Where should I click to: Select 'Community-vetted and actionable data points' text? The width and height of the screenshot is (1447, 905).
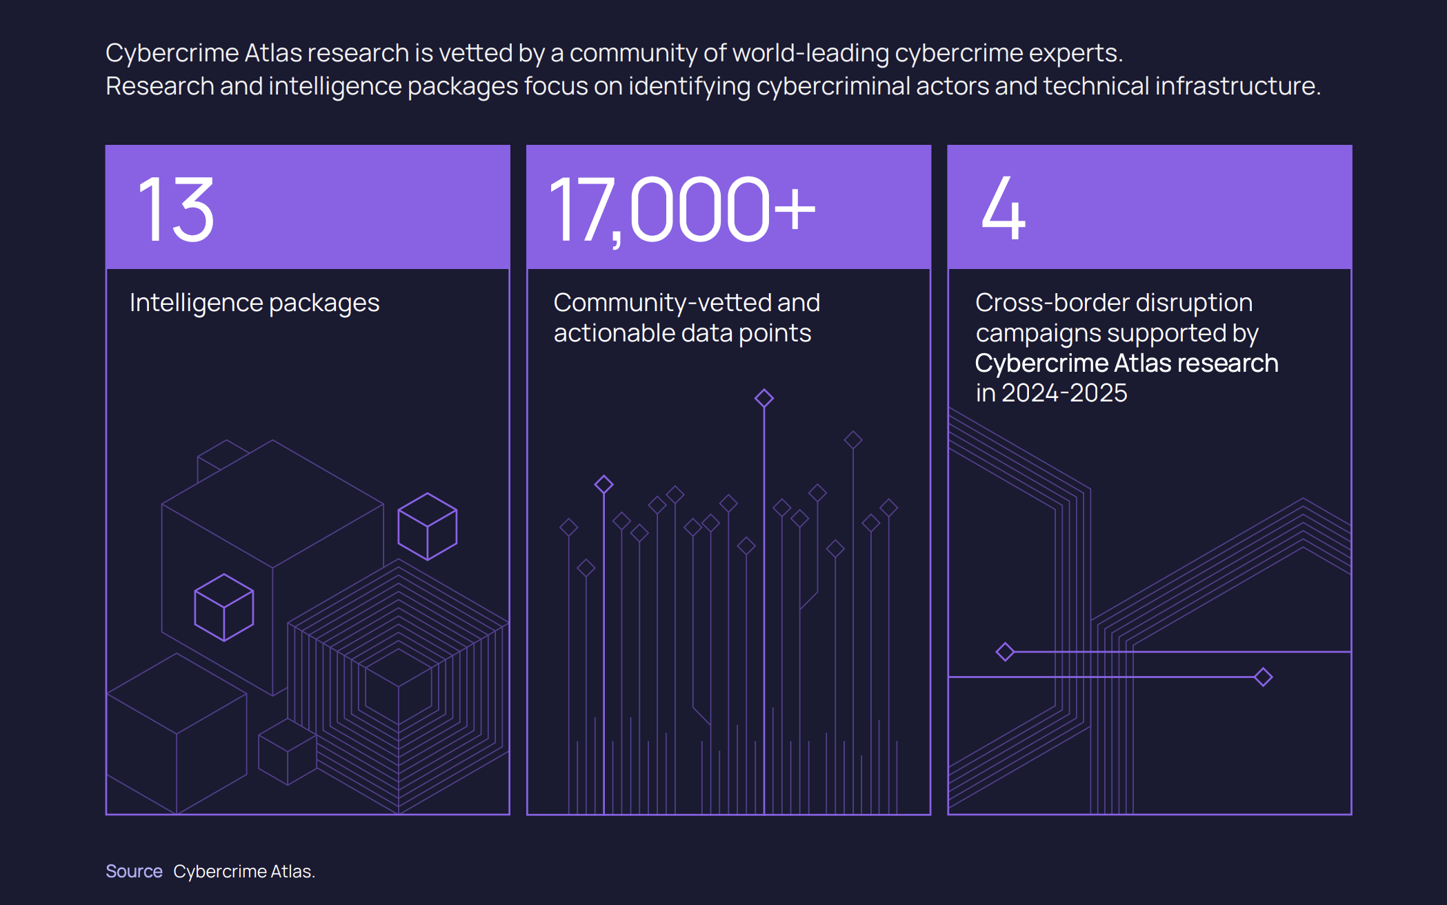tap(686, 317)
